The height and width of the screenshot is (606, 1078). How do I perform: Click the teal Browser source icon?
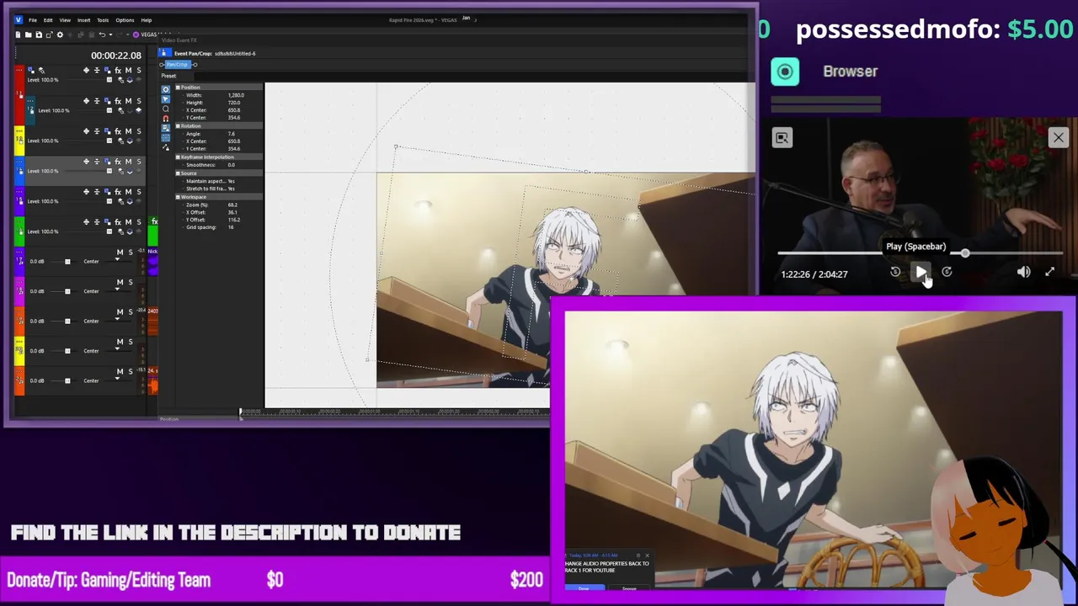point(785,72)
